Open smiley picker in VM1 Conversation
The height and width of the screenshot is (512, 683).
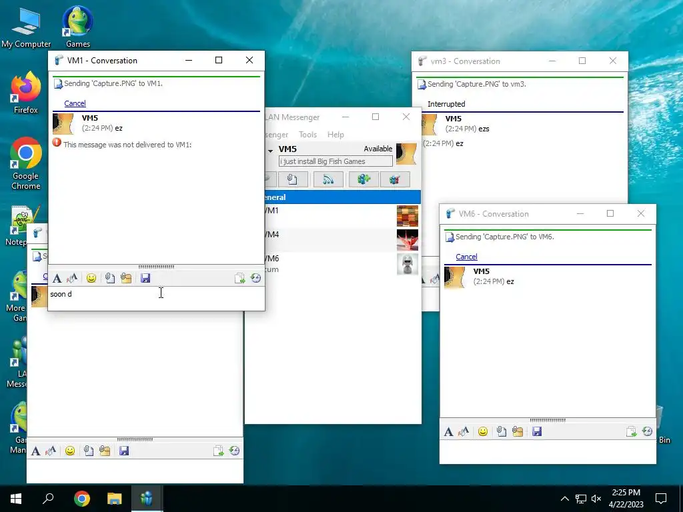coord(91,278)
